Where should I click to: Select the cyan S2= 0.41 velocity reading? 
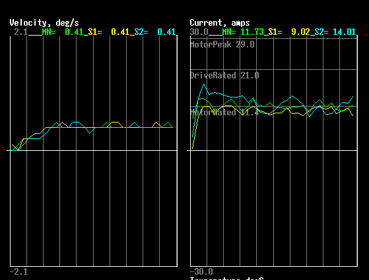(155, 32)
